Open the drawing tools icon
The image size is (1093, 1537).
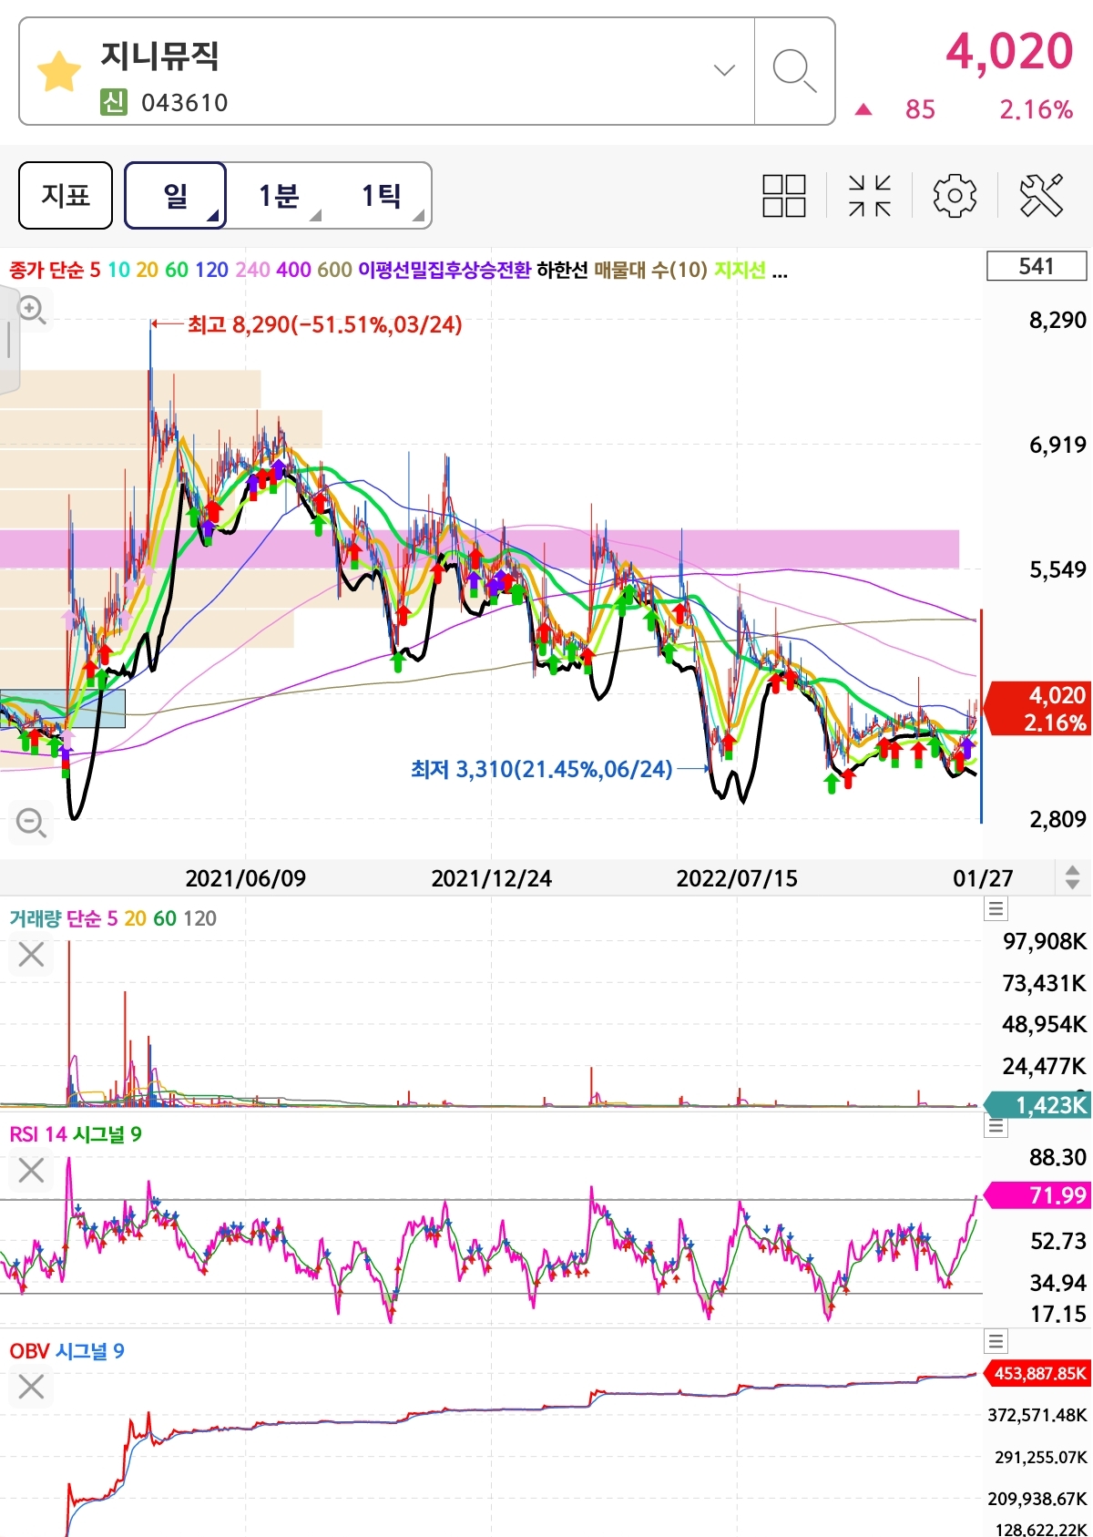pyautogui.click(x=1041, y=196)
